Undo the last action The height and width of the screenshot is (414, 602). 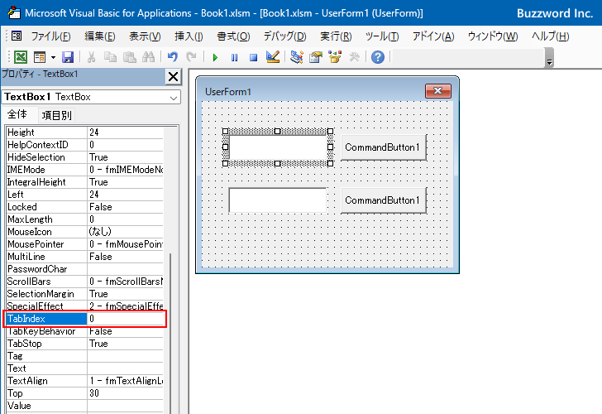click(x=172, y=57)
